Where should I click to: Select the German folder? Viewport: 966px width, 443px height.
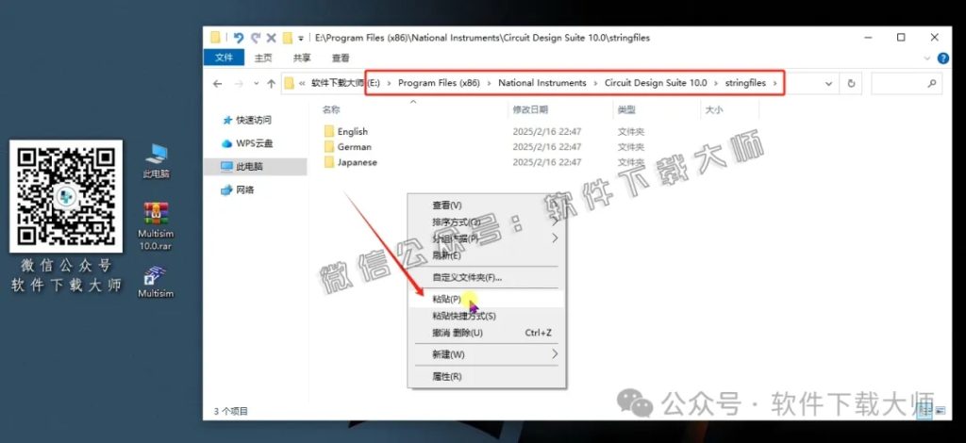click(355, 146)
